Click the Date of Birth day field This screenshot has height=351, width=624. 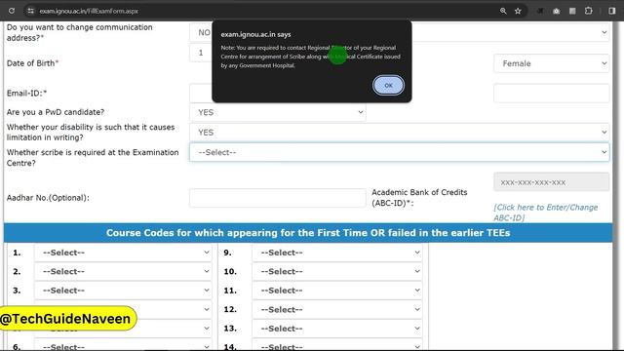201,53
